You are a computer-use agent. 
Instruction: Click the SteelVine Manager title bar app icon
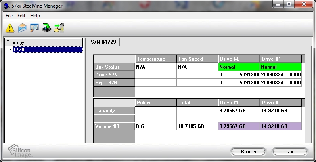6,6
